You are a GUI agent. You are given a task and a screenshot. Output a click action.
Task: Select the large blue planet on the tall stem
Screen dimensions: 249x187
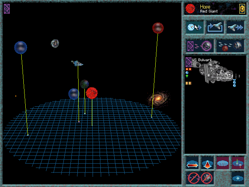click(x=21, y=48)
